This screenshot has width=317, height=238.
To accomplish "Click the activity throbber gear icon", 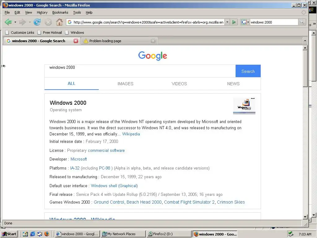I will click(x=303, y=12).
